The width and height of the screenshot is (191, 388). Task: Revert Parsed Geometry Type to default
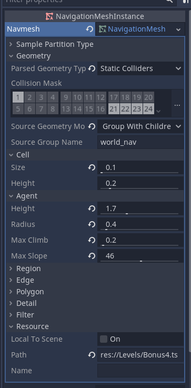92,68
